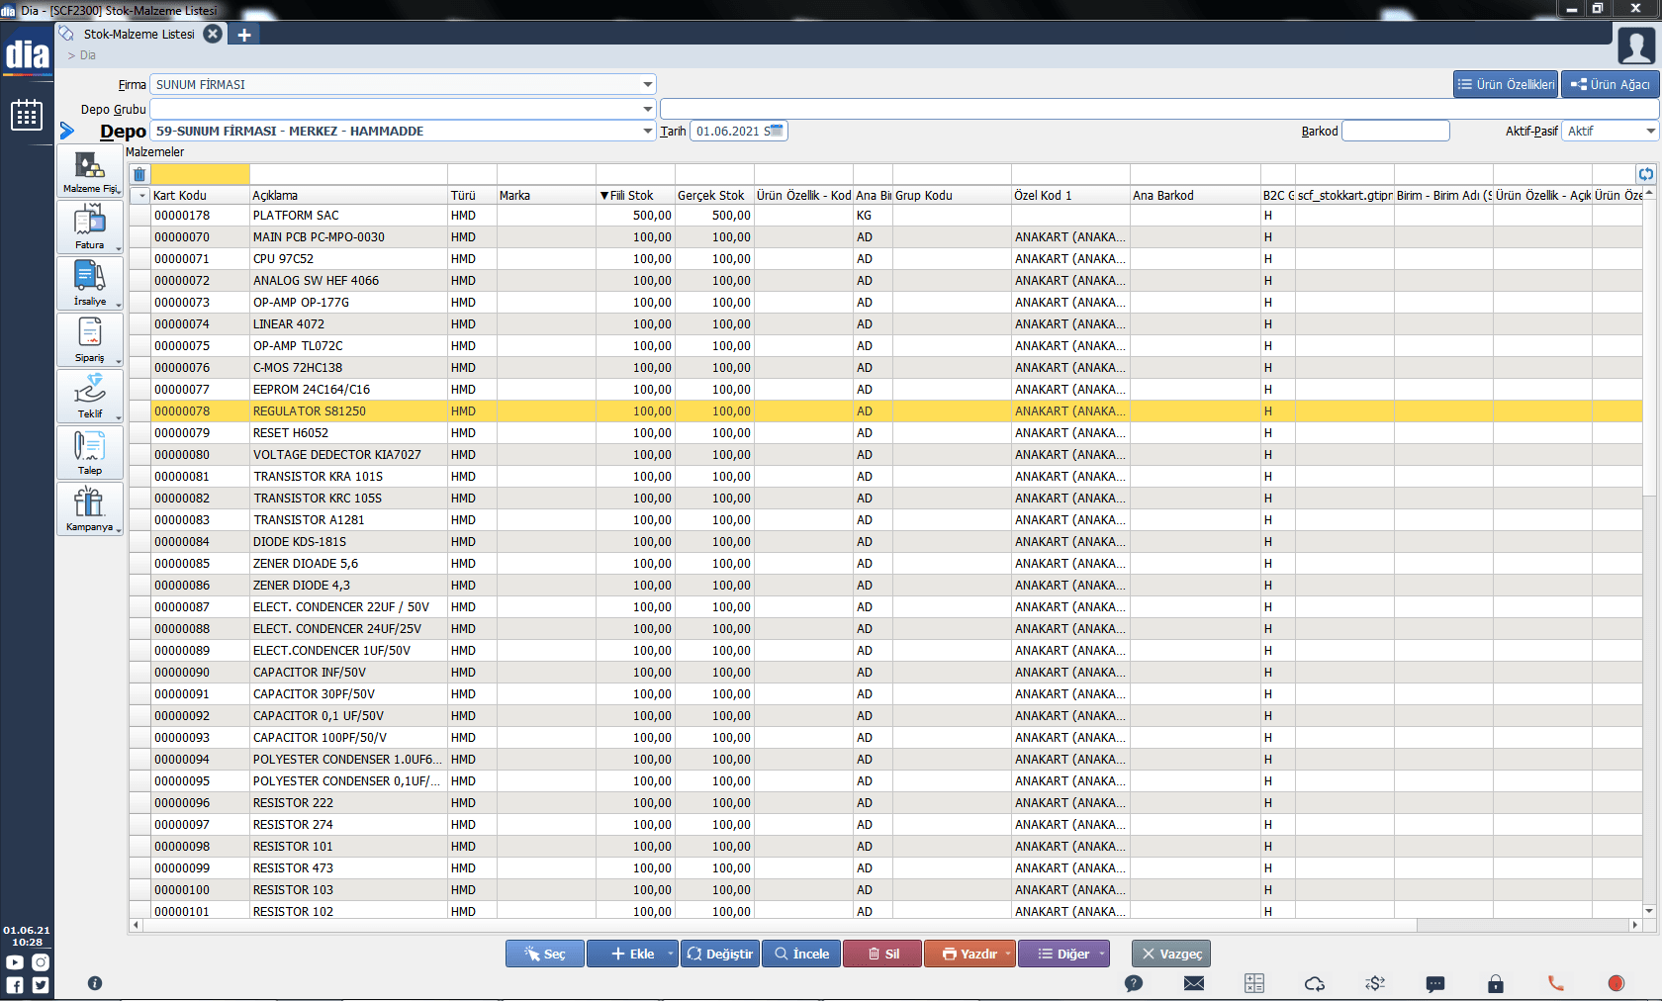Expand the Ekle button arrow

pyautogui.click(x=670, y=954)
